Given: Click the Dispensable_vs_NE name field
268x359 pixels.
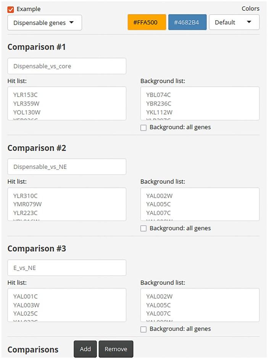Looking at the screenshot, I should 67,167.
